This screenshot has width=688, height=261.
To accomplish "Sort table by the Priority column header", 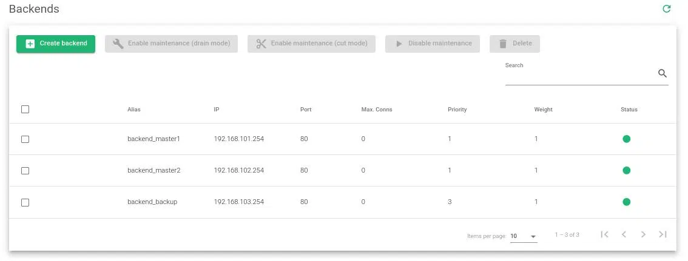I will (x=457, y=110).
